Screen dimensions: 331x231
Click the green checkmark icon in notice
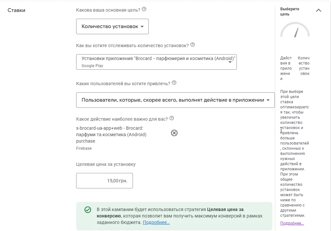point(88,210)
